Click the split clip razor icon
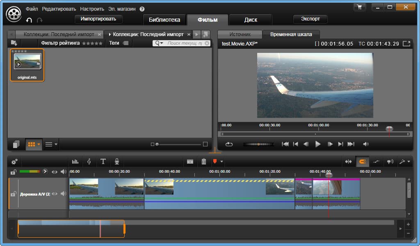 click(190, 162)
